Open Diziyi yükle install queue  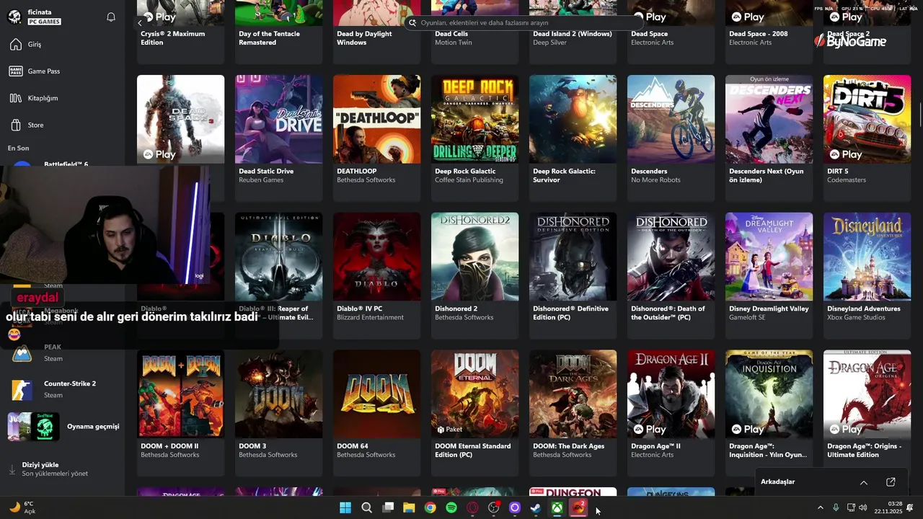coord(48,469)
